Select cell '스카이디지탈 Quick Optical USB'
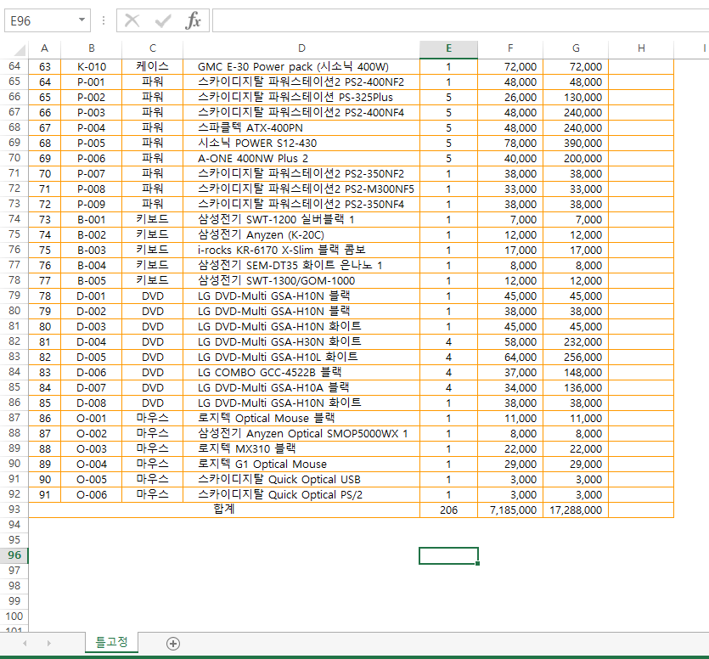Image resolution: width=709 pixels, height=659 pixels. click(301, 480)
